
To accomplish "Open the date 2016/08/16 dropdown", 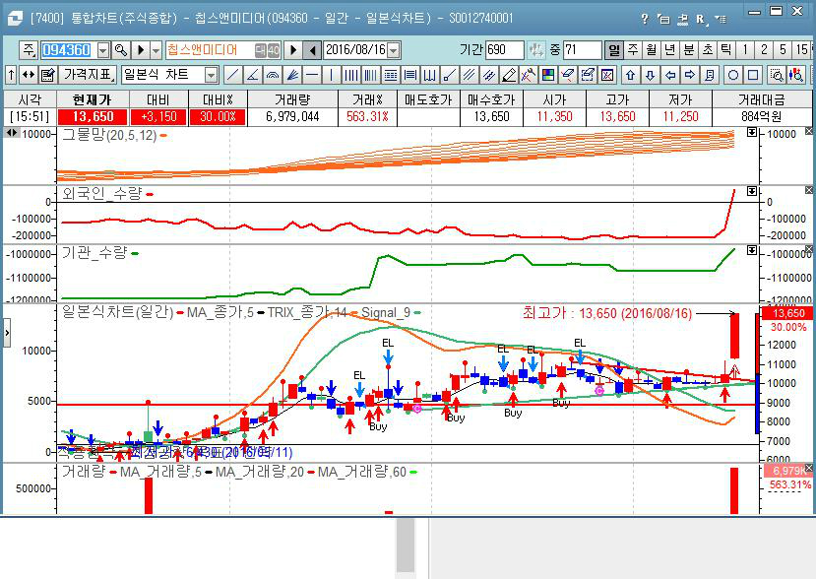I will click(x=391, y=50).
